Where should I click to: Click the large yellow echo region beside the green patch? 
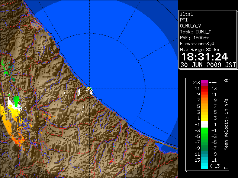point(14,112)
